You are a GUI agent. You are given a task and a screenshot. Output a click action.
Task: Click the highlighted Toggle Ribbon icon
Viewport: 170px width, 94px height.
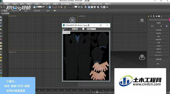[x=89, y=7]
